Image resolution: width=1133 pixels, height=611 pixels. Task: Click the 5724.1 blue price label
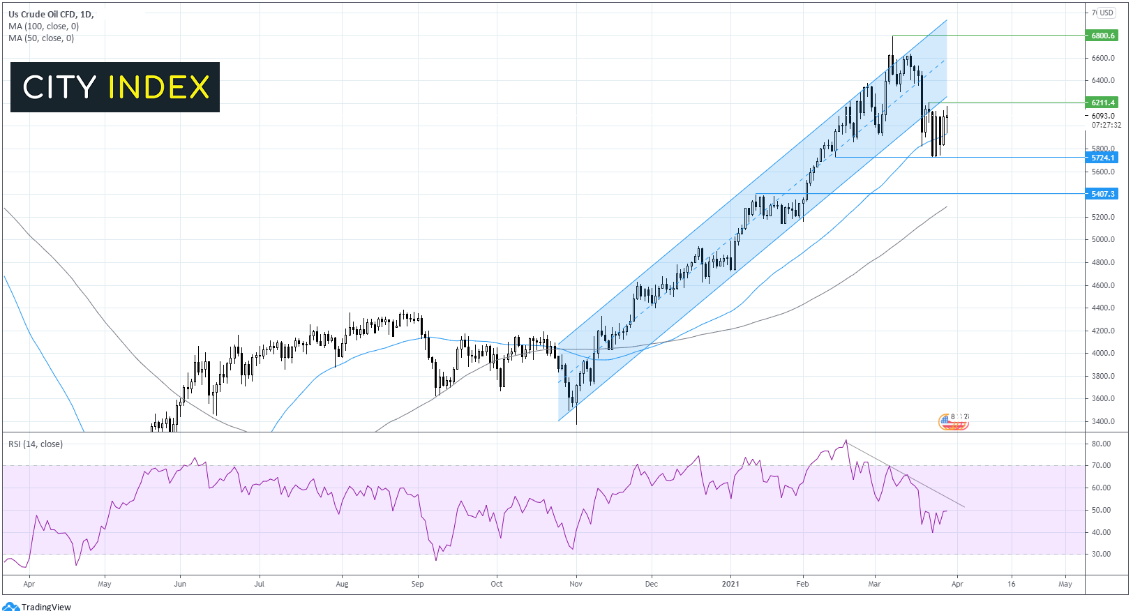(1102, 158)
